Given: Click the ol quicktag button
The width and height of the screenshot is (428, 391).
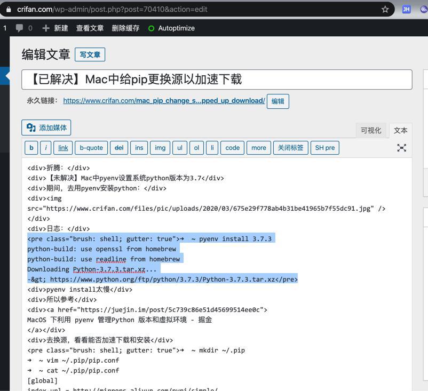Looking at the screenshot, I should coord(196,148).
